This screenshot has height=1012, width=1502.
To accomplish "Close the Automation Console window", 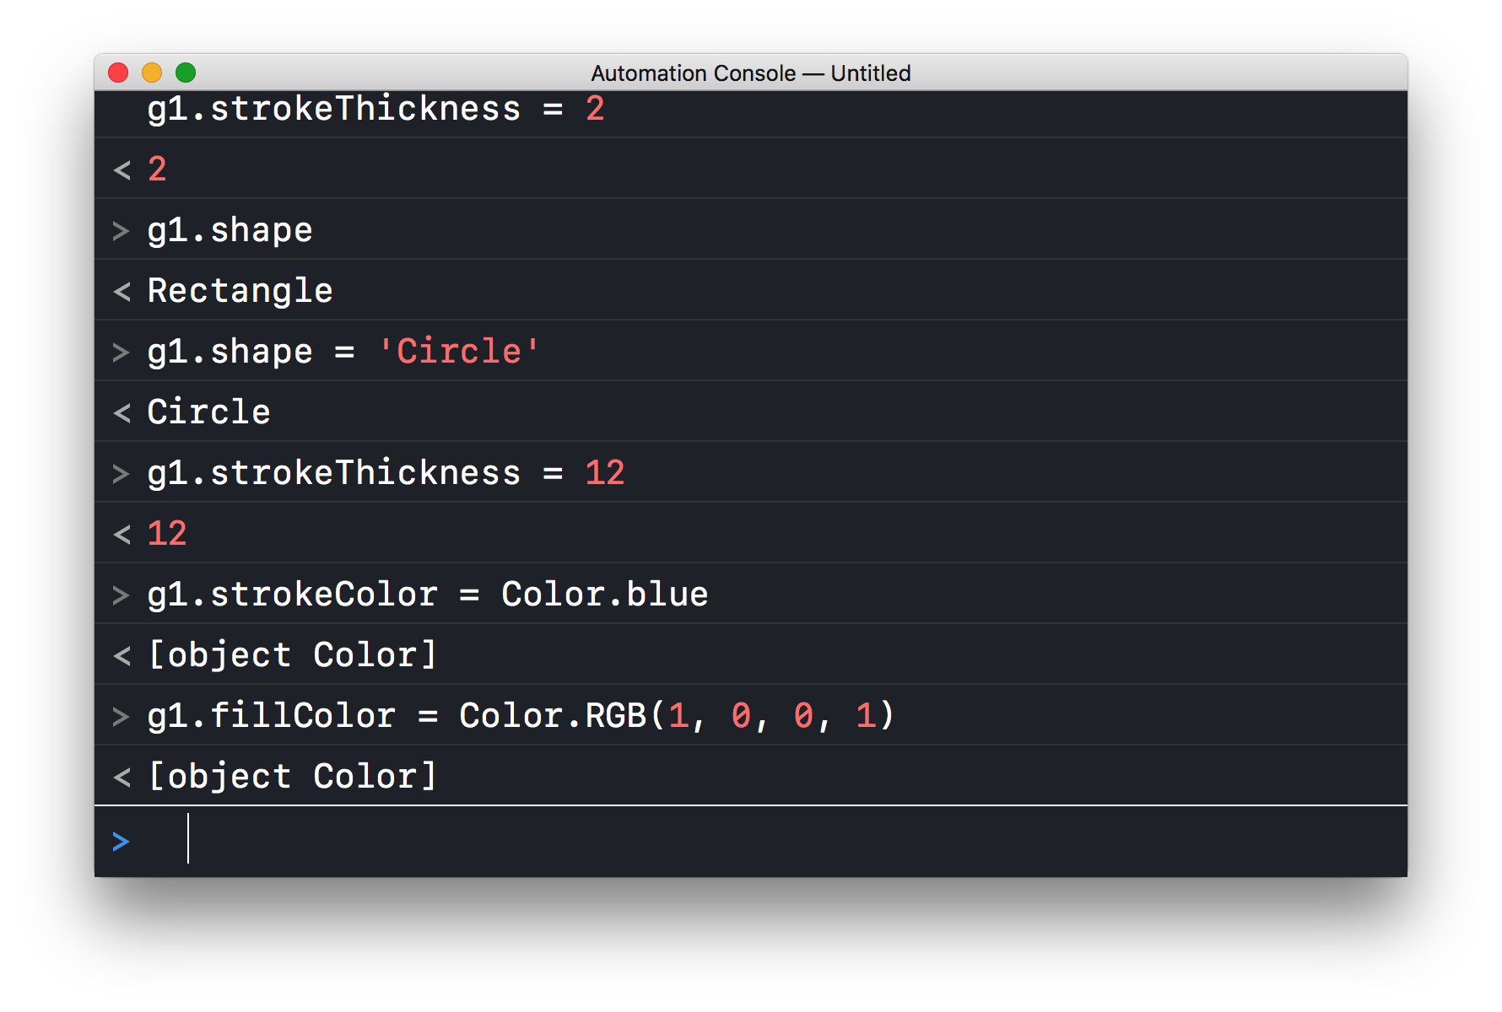I will (x=118, y=73).
